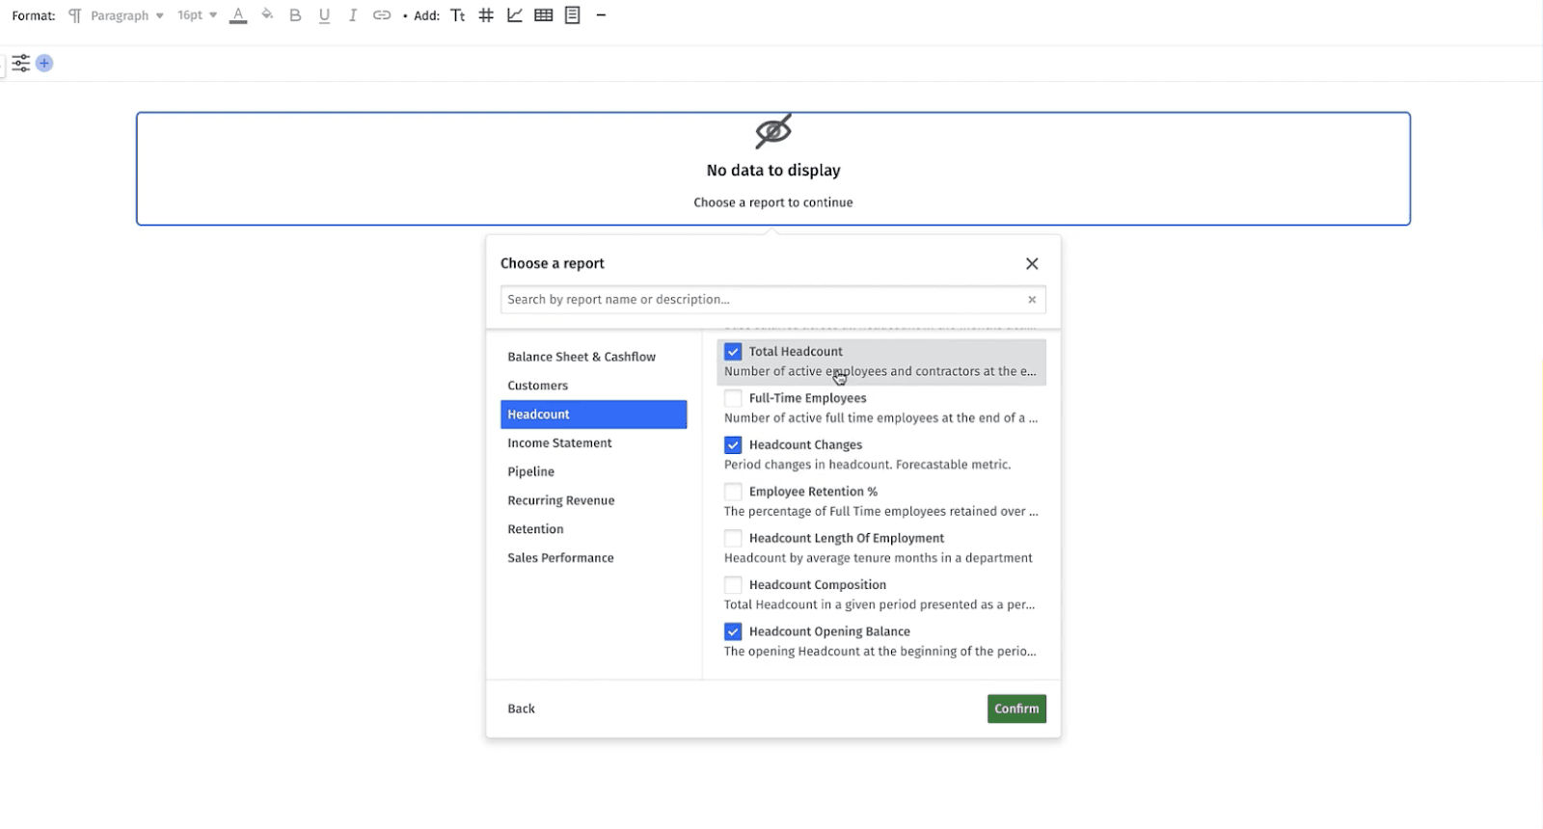Uncheck the Headcount Changes checkbox
Image resolution: width=1543 pixels, height=829 pixels.
coord(733,445)
